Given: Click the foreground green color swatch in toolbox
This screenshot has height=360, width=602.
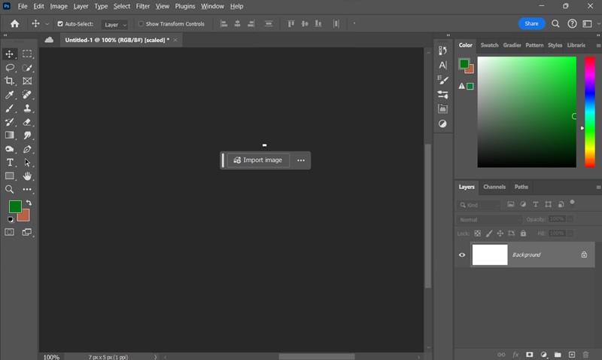Looking at the screenshot, I should (x=14, y=205).
